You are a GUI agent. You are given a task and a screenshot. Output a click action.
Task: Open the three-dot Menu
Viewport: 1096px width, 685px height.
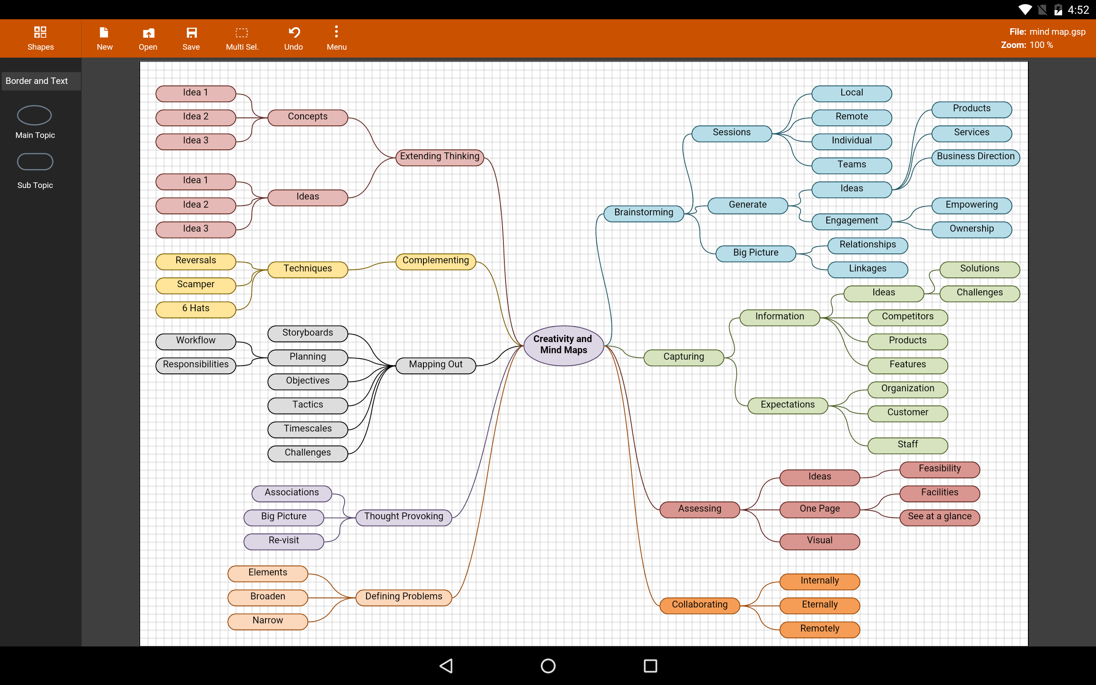pyautogui.click(x=336, y=38)
